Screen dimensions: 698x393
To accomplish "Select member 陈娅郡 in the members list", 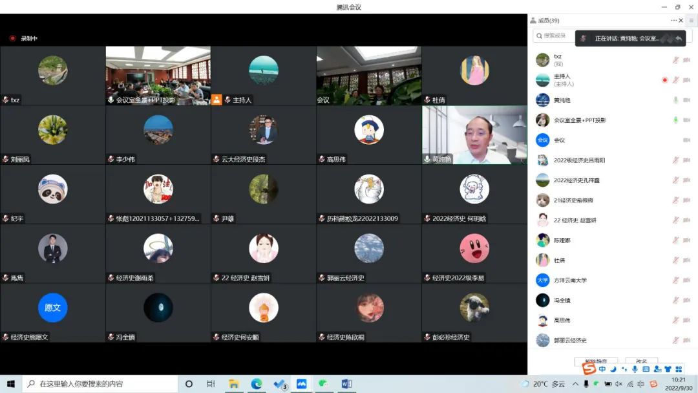I will tap(562, 240).
